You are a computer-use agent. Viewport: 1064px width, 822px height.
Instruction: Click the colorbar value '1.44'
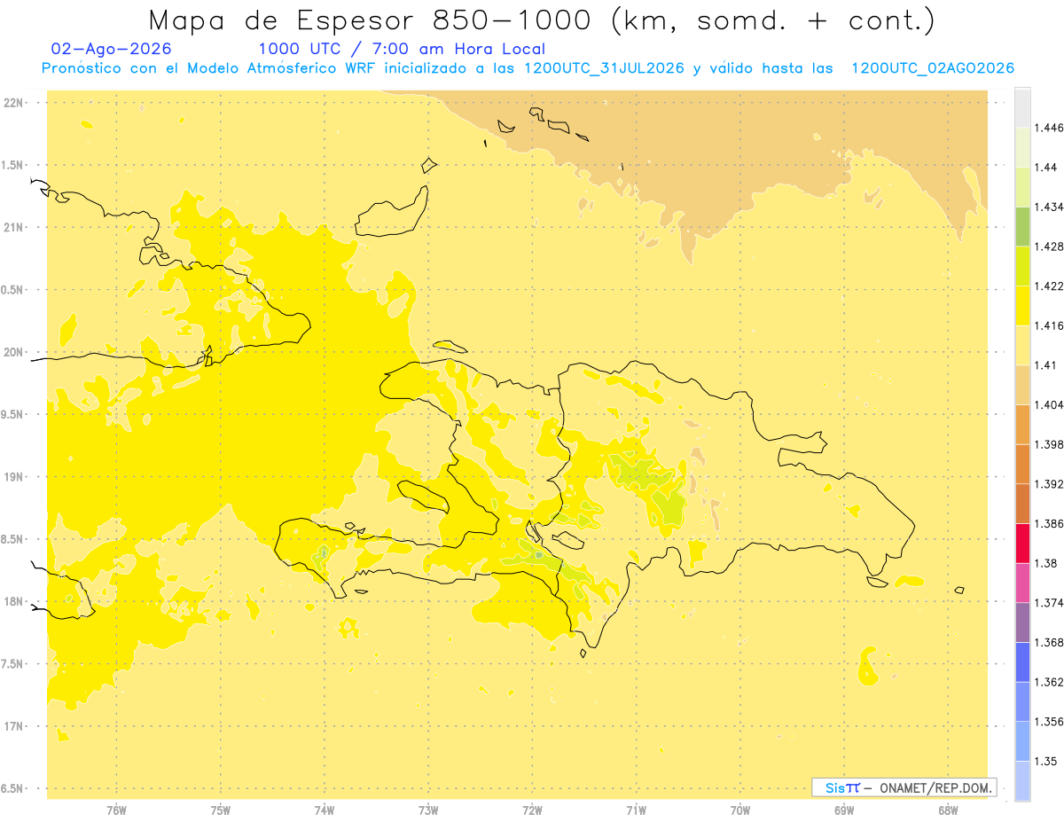pos(1047,168)
